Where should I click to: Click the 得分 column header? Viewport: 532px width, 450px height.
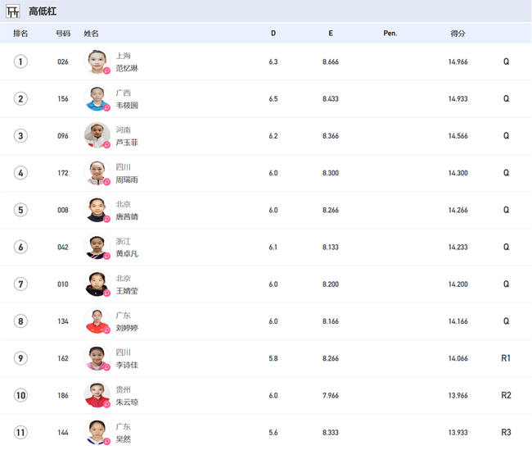pyautogui.click(x=458, y=34)
